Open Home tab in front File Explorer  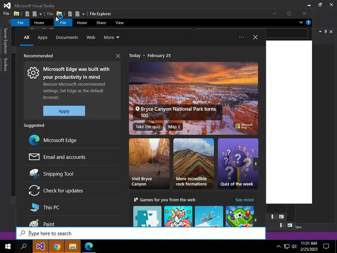[x=82, y=23]
